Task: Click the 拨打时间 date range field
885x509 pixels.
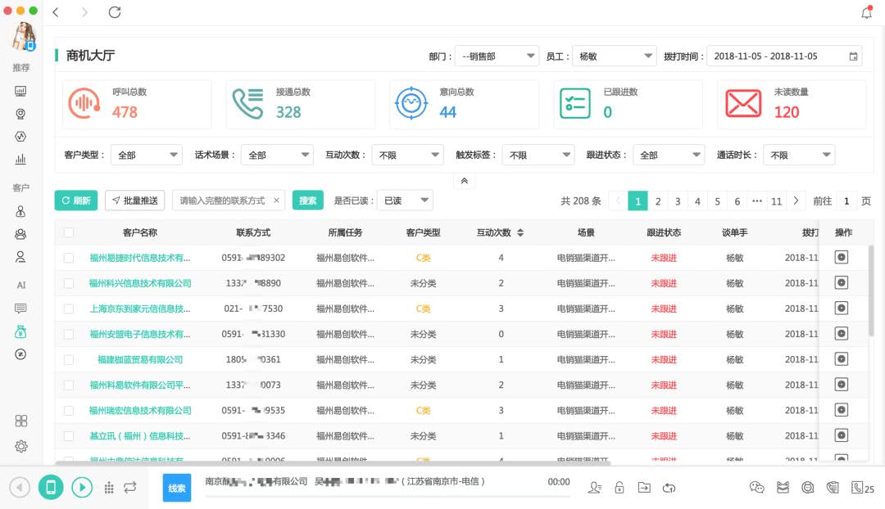Action: (783, 56)
